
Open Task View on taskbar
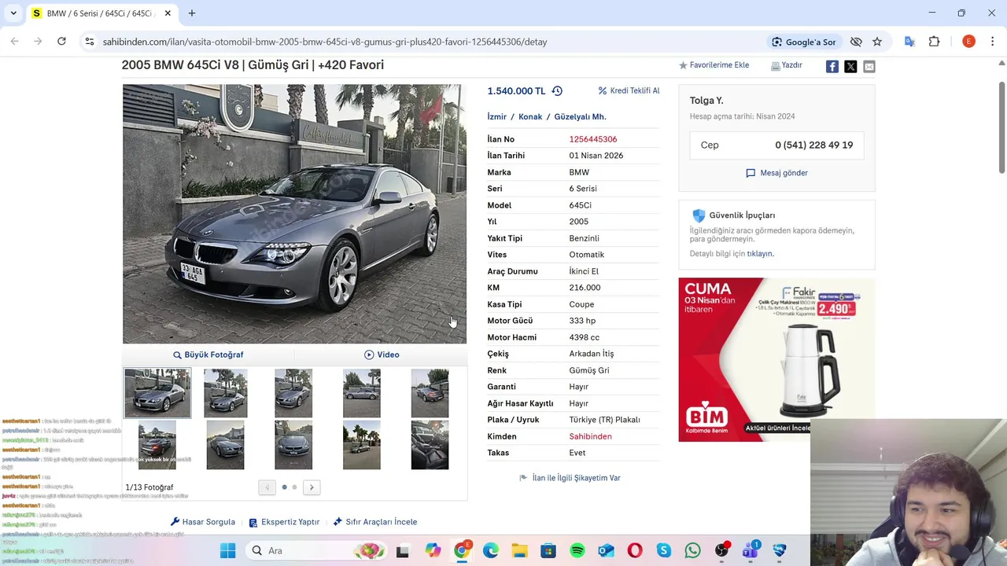click(x=403, y=550)
